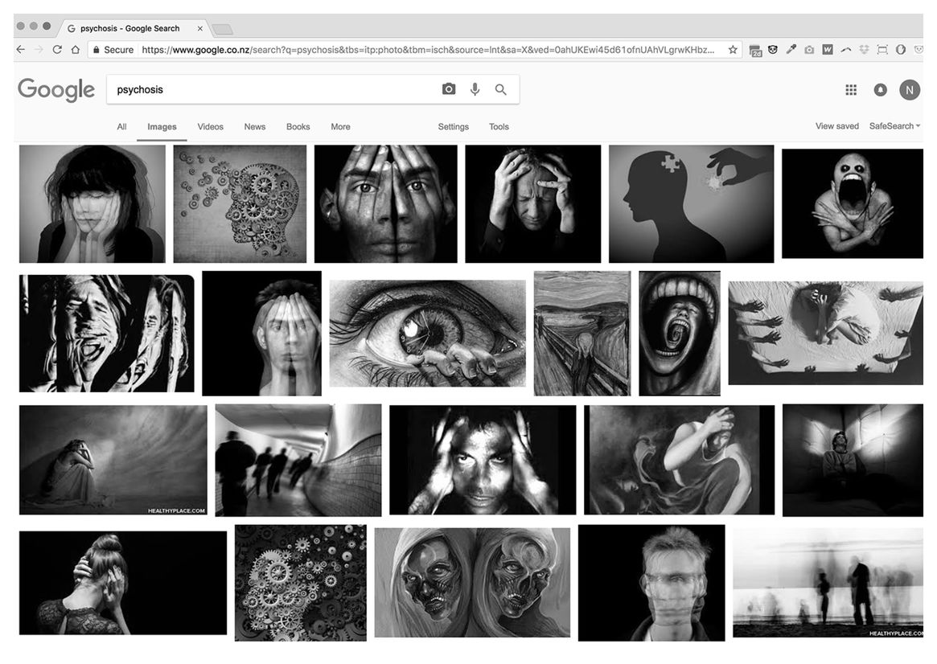
Task: Open Google notifications bell
Action: pos(880,90)
